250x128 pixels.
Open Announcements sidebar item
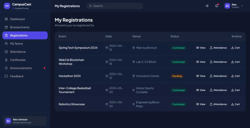pos(25,68)
